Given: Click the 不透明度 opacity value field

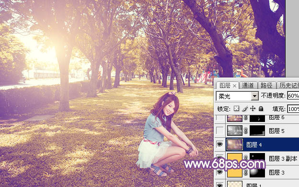Looking at the screenshot, I should click(293, 96).
